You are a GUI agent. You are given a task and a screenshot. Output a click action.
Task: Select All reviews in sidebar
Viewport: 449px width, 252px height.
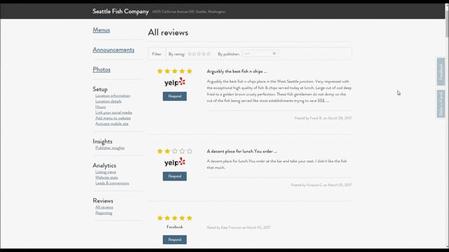(105, 207)
